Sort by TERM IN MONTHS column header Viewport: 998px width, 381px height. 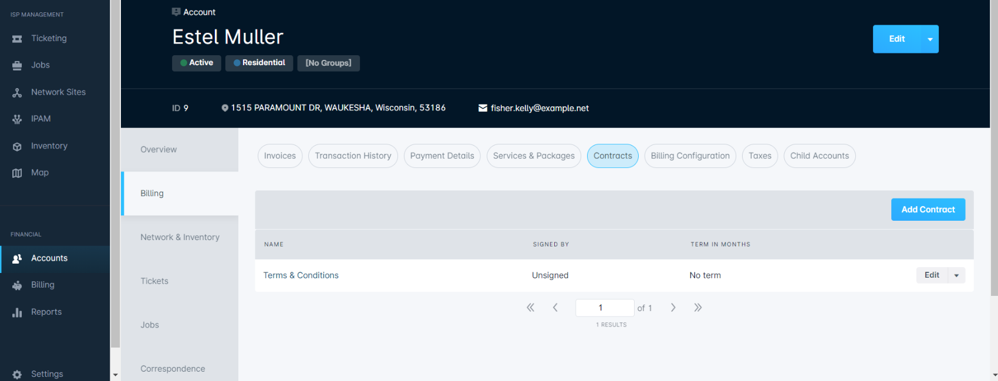point(720,244)
